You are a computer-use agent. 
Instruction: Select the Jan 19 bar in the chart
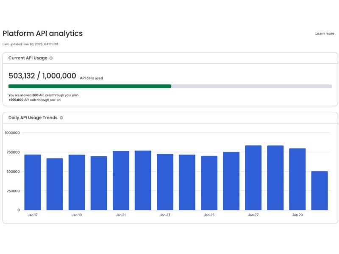click(77, 182)
